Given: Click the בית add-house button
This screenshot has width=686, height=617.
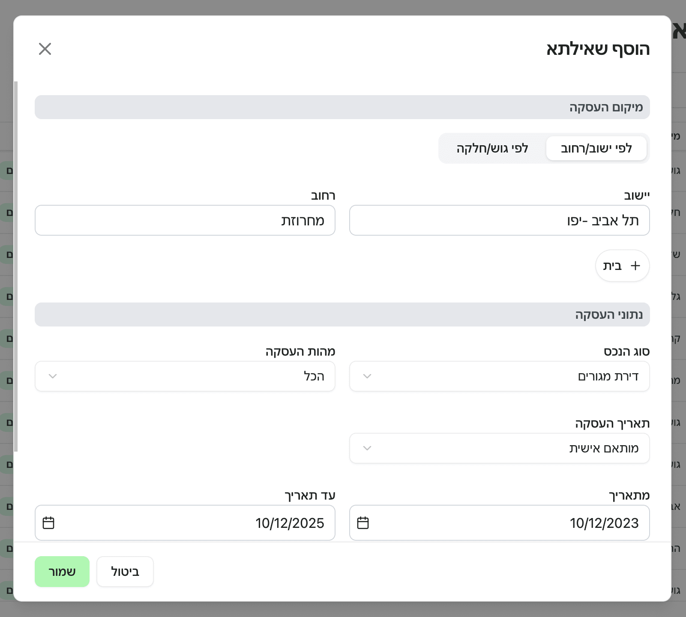Looking at the screenshot, I should (x=622, y=266).
